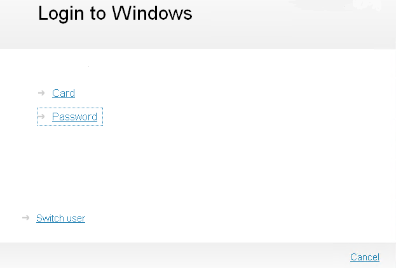396x268 pixels.
Task: Hit the gray arrow left of Card link
Action: pyautogui.click(x=41, y=93)
